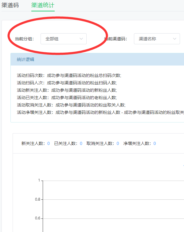Switch to the 渠道码 tab

click(x=10, y=5)
